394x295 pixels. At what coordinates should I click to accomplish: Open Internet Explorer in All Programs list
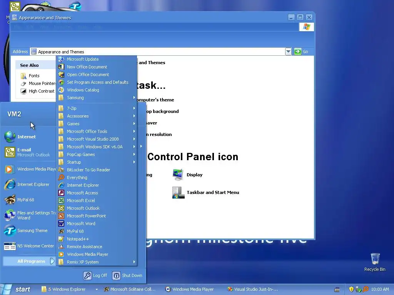(97, 185)
